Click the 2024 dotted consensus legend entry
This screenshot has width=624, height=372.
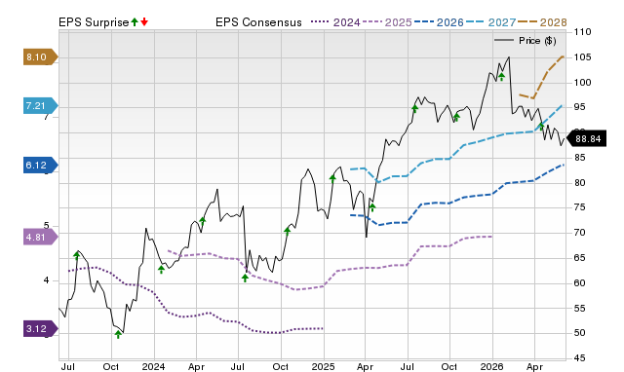coord(335,22)
